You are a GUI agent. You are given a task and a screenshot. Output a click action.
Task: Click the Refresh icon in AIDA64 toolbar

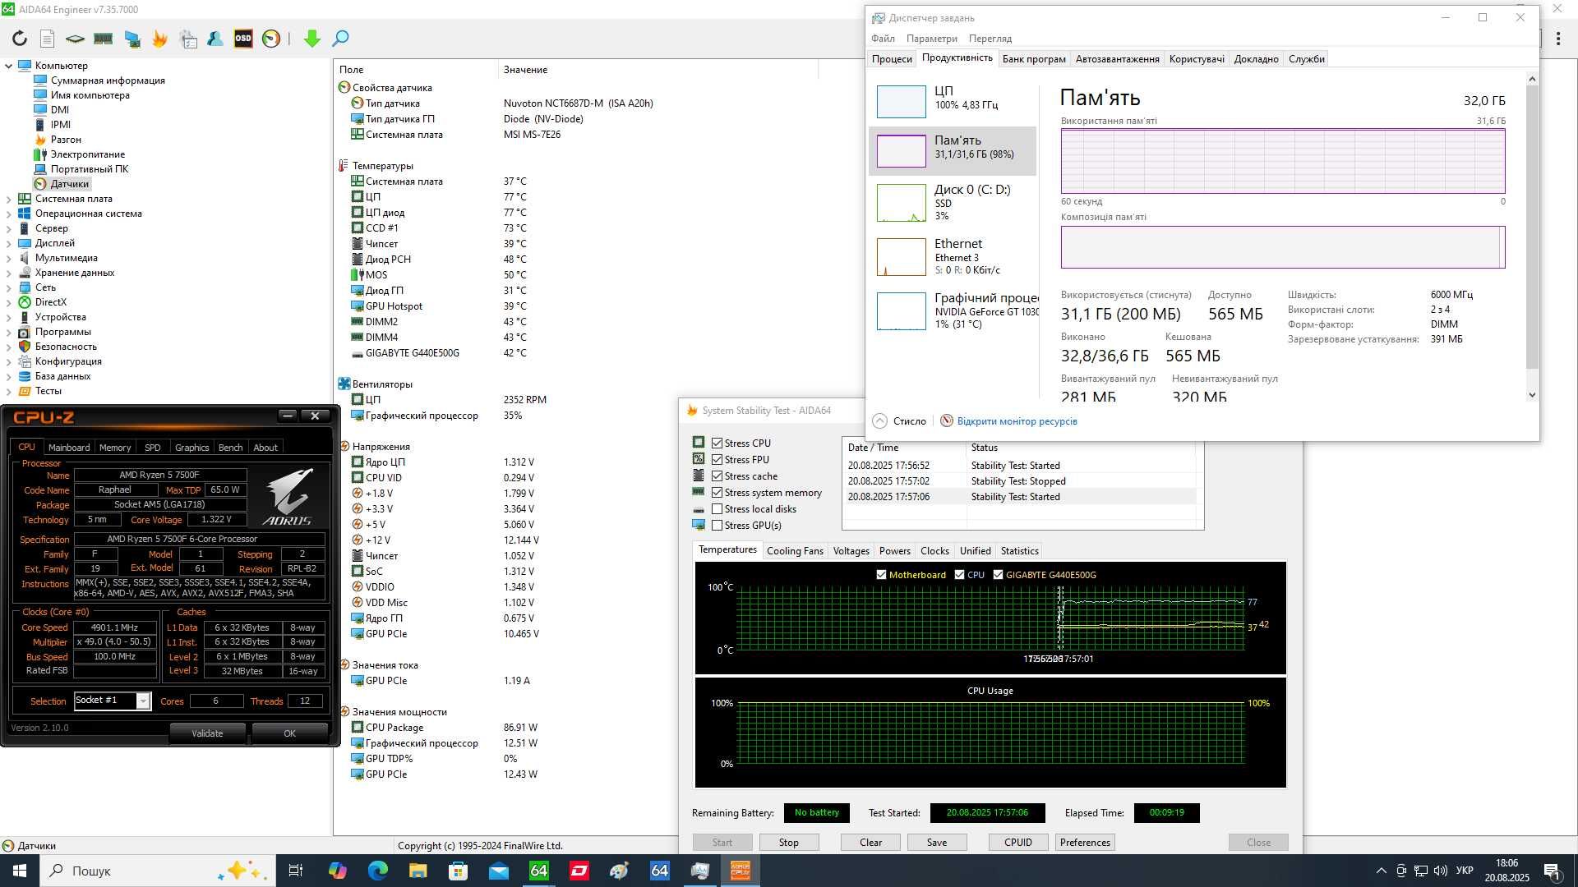20,38
